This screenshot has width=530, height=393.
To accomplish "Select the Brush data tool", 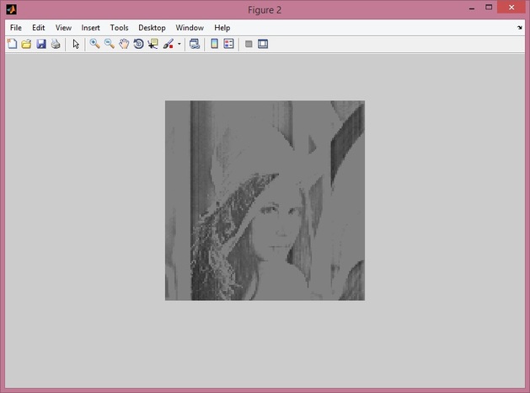I will tap(168, 44).
